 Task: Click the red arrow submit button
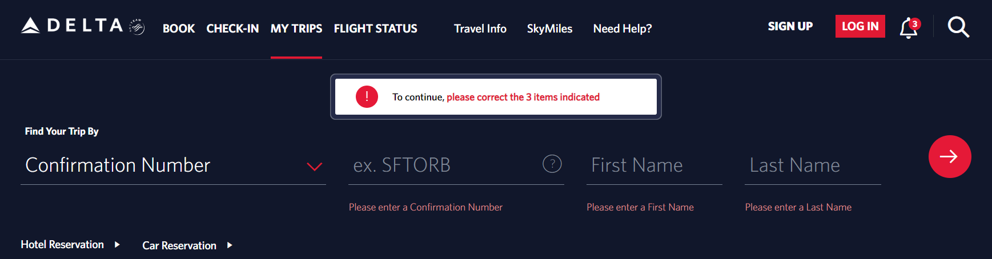pyautogui.click(x=950, y=156)
